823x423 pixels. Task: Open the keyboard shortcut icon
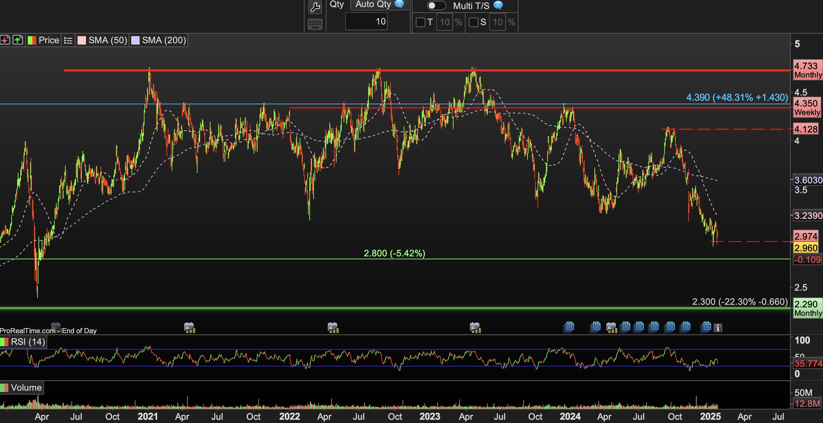315,24
